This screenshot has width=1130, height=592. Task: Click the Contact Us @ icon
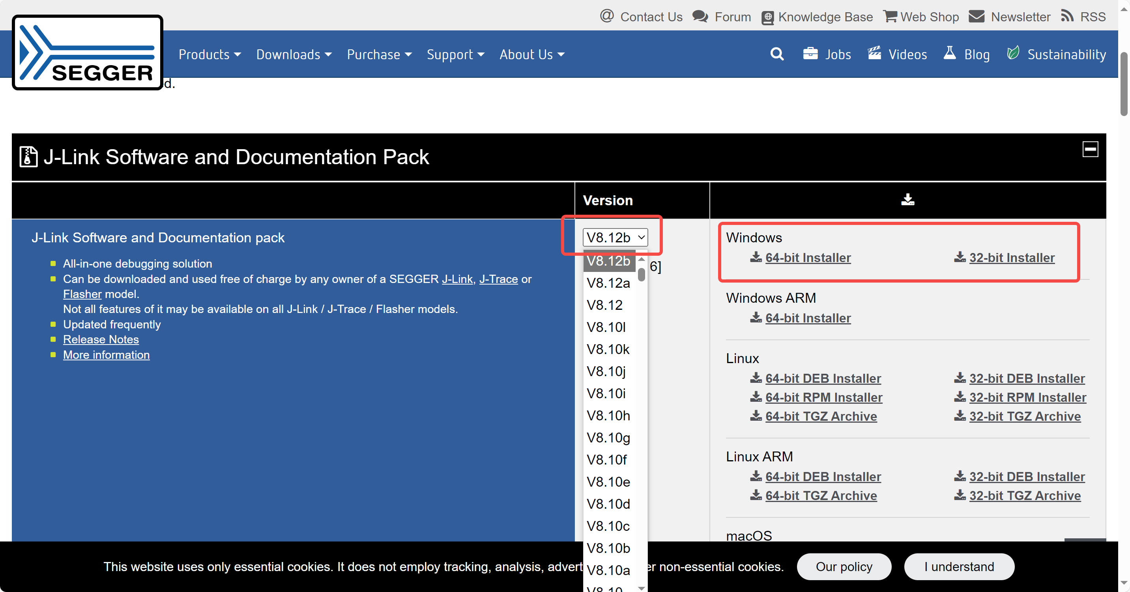tap(607, 16)
